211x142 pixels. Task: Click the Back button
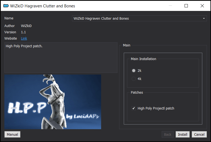[168, 134]
